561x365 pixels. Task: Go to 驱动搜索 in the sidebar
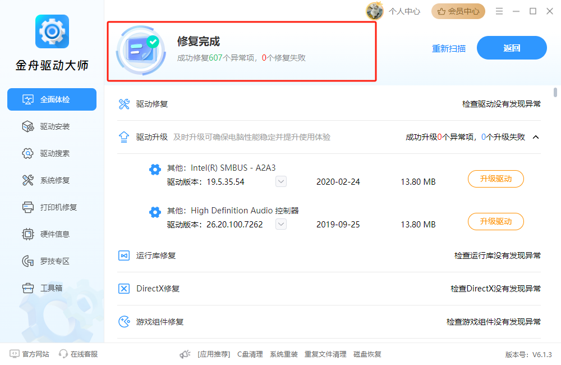tap(52, 153)
